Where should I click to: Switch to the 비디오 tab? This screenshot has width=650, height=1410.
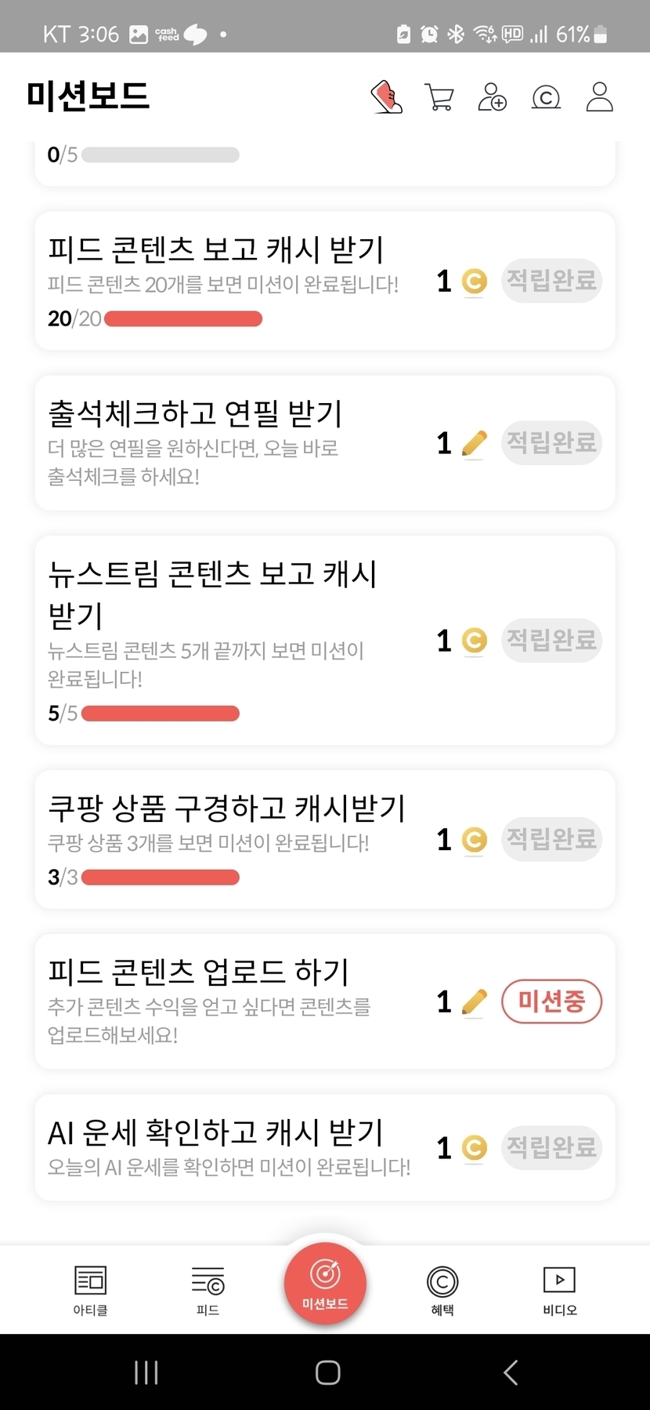click(559, 1289)
